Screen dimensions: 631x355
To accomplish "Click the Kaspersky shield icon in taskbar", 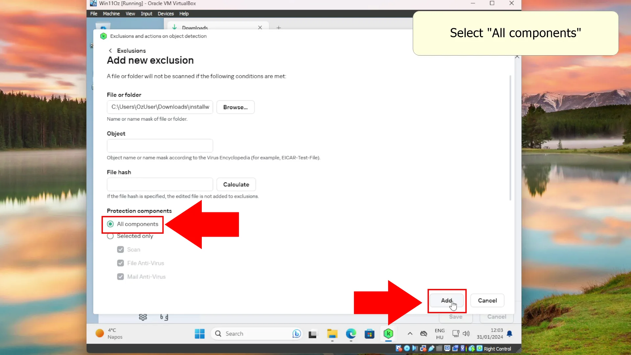I will click(389, 333).
